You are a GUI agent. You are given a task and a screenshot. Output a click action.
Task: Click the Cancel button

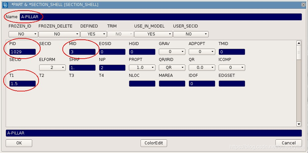288,143
